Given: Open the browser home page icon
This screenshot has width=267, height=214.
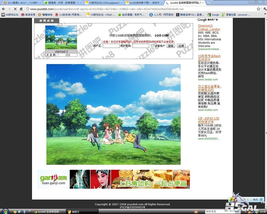Looking at the screenshot, I should (21, 9).
